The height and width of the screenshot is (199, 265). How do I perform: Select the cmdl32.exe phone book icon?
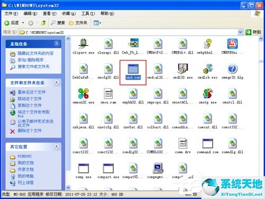click(183, 68)
